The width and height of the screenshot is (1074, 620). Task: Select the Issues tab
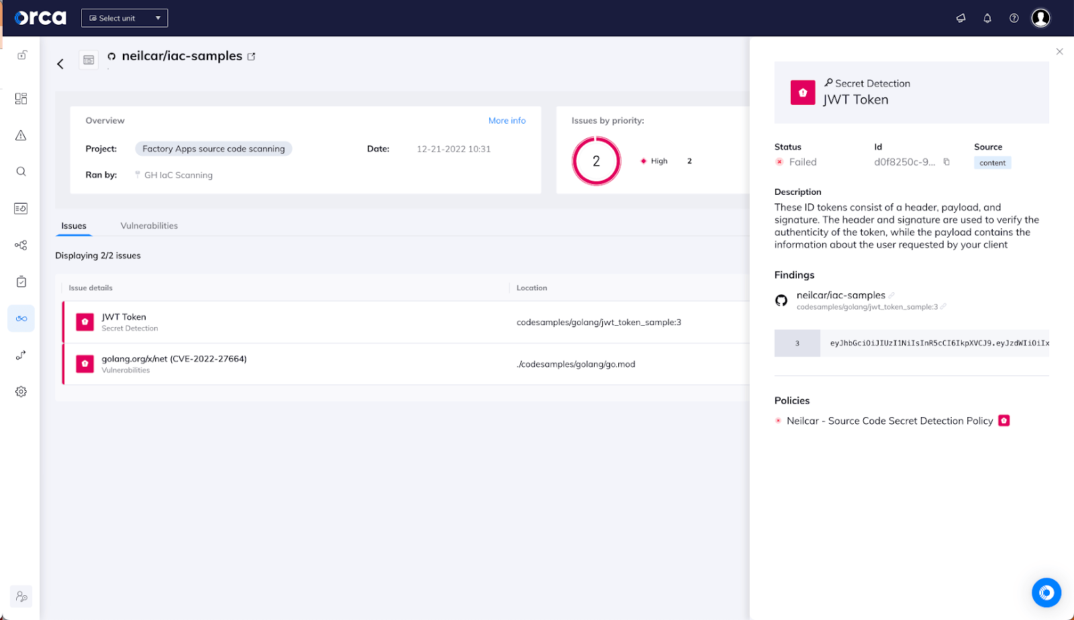(73, 226)
